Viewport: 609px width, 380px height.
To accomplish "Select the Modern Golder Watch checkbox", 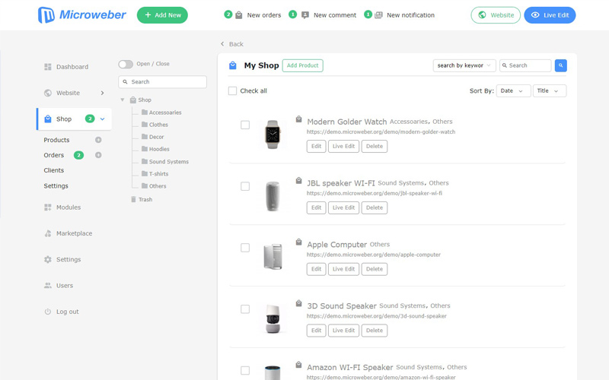I will pyautogui.click(x=245, y=125).
